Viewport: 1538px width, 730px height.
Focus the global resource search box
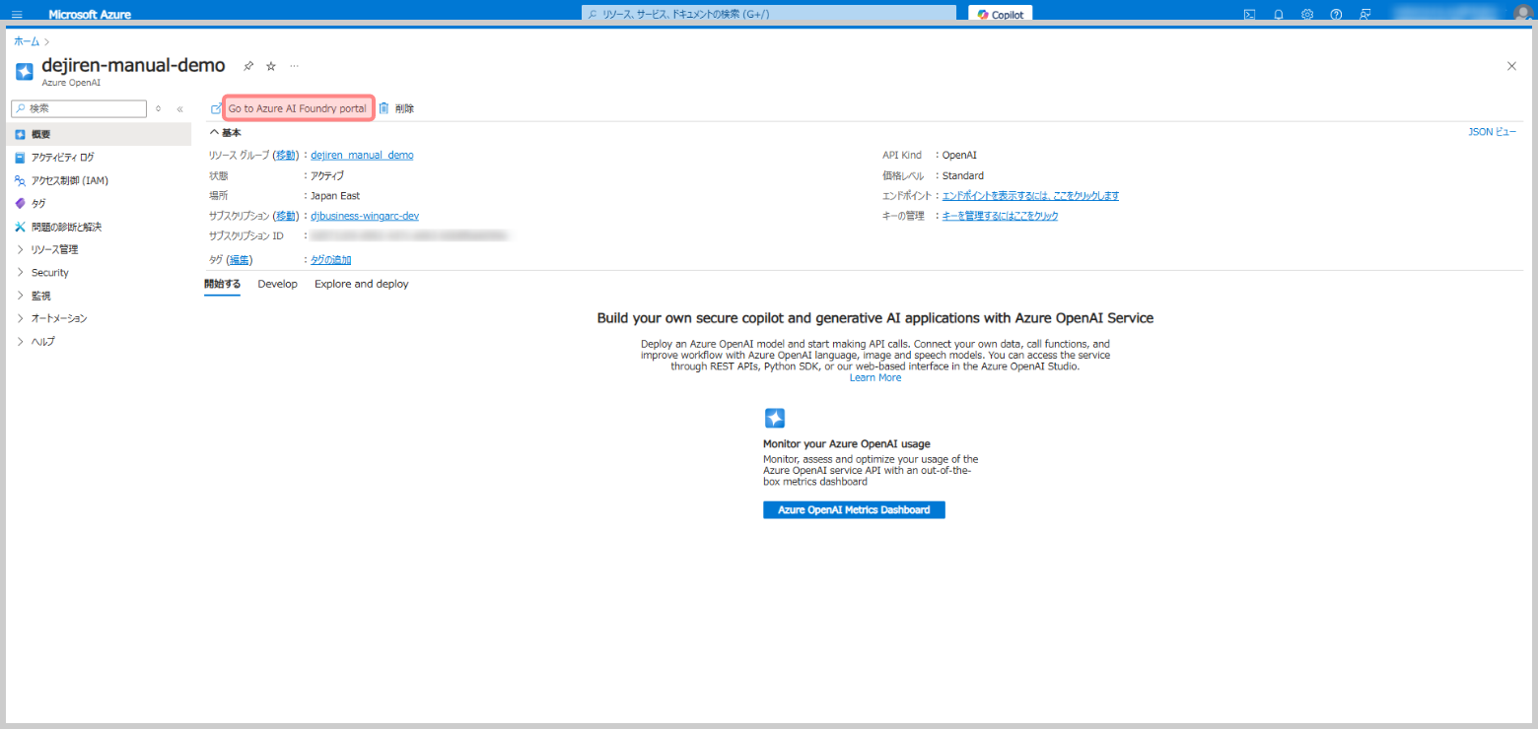coord(768,14)
